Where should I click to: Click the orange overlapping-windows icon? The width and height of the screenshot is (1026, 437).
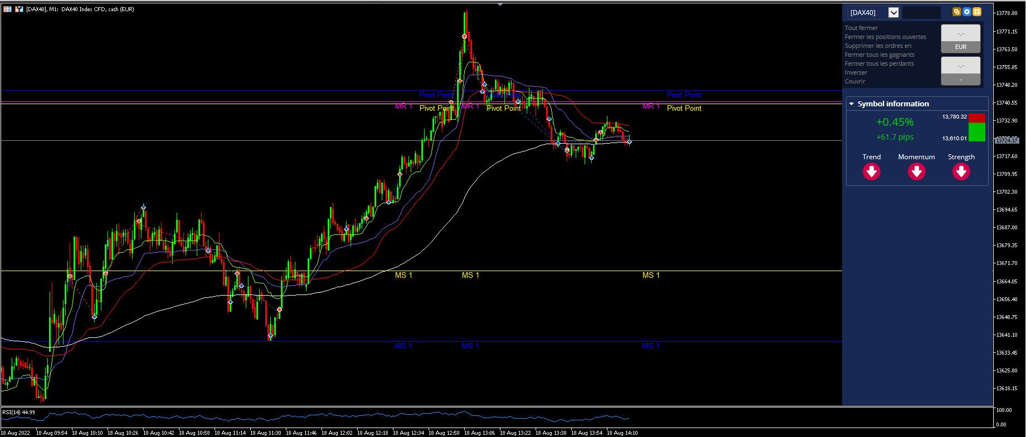pyautogui.click(x=957, y=12)
